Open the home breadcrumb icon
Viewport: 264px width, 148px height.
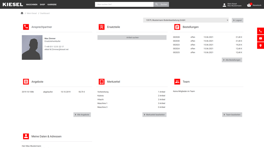point(22,13)
